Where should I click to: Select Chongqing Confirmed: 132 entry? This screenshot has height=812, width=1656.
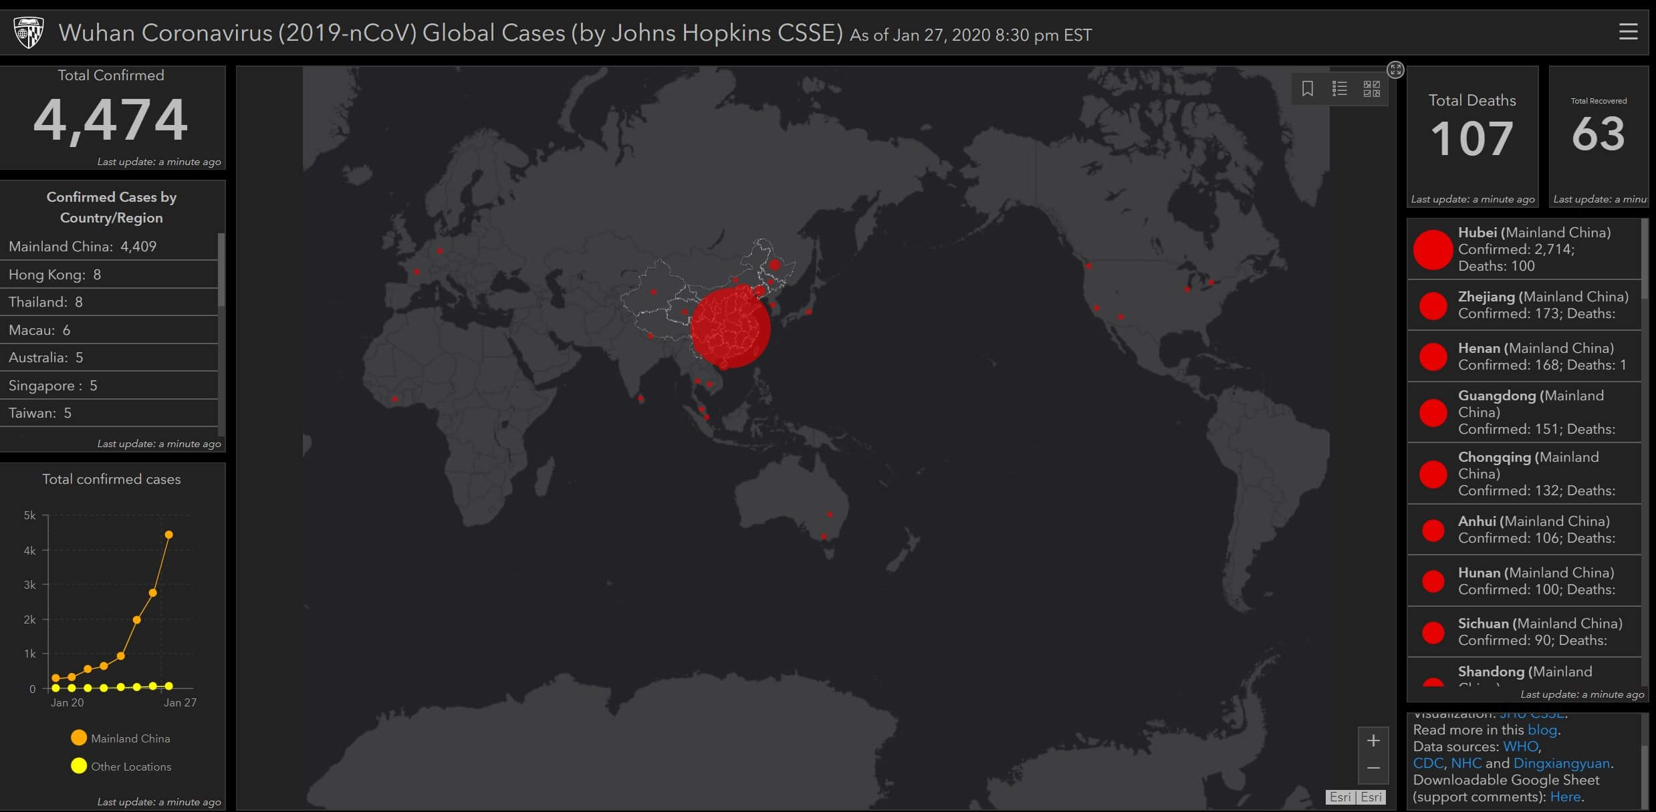point(1524,474)
